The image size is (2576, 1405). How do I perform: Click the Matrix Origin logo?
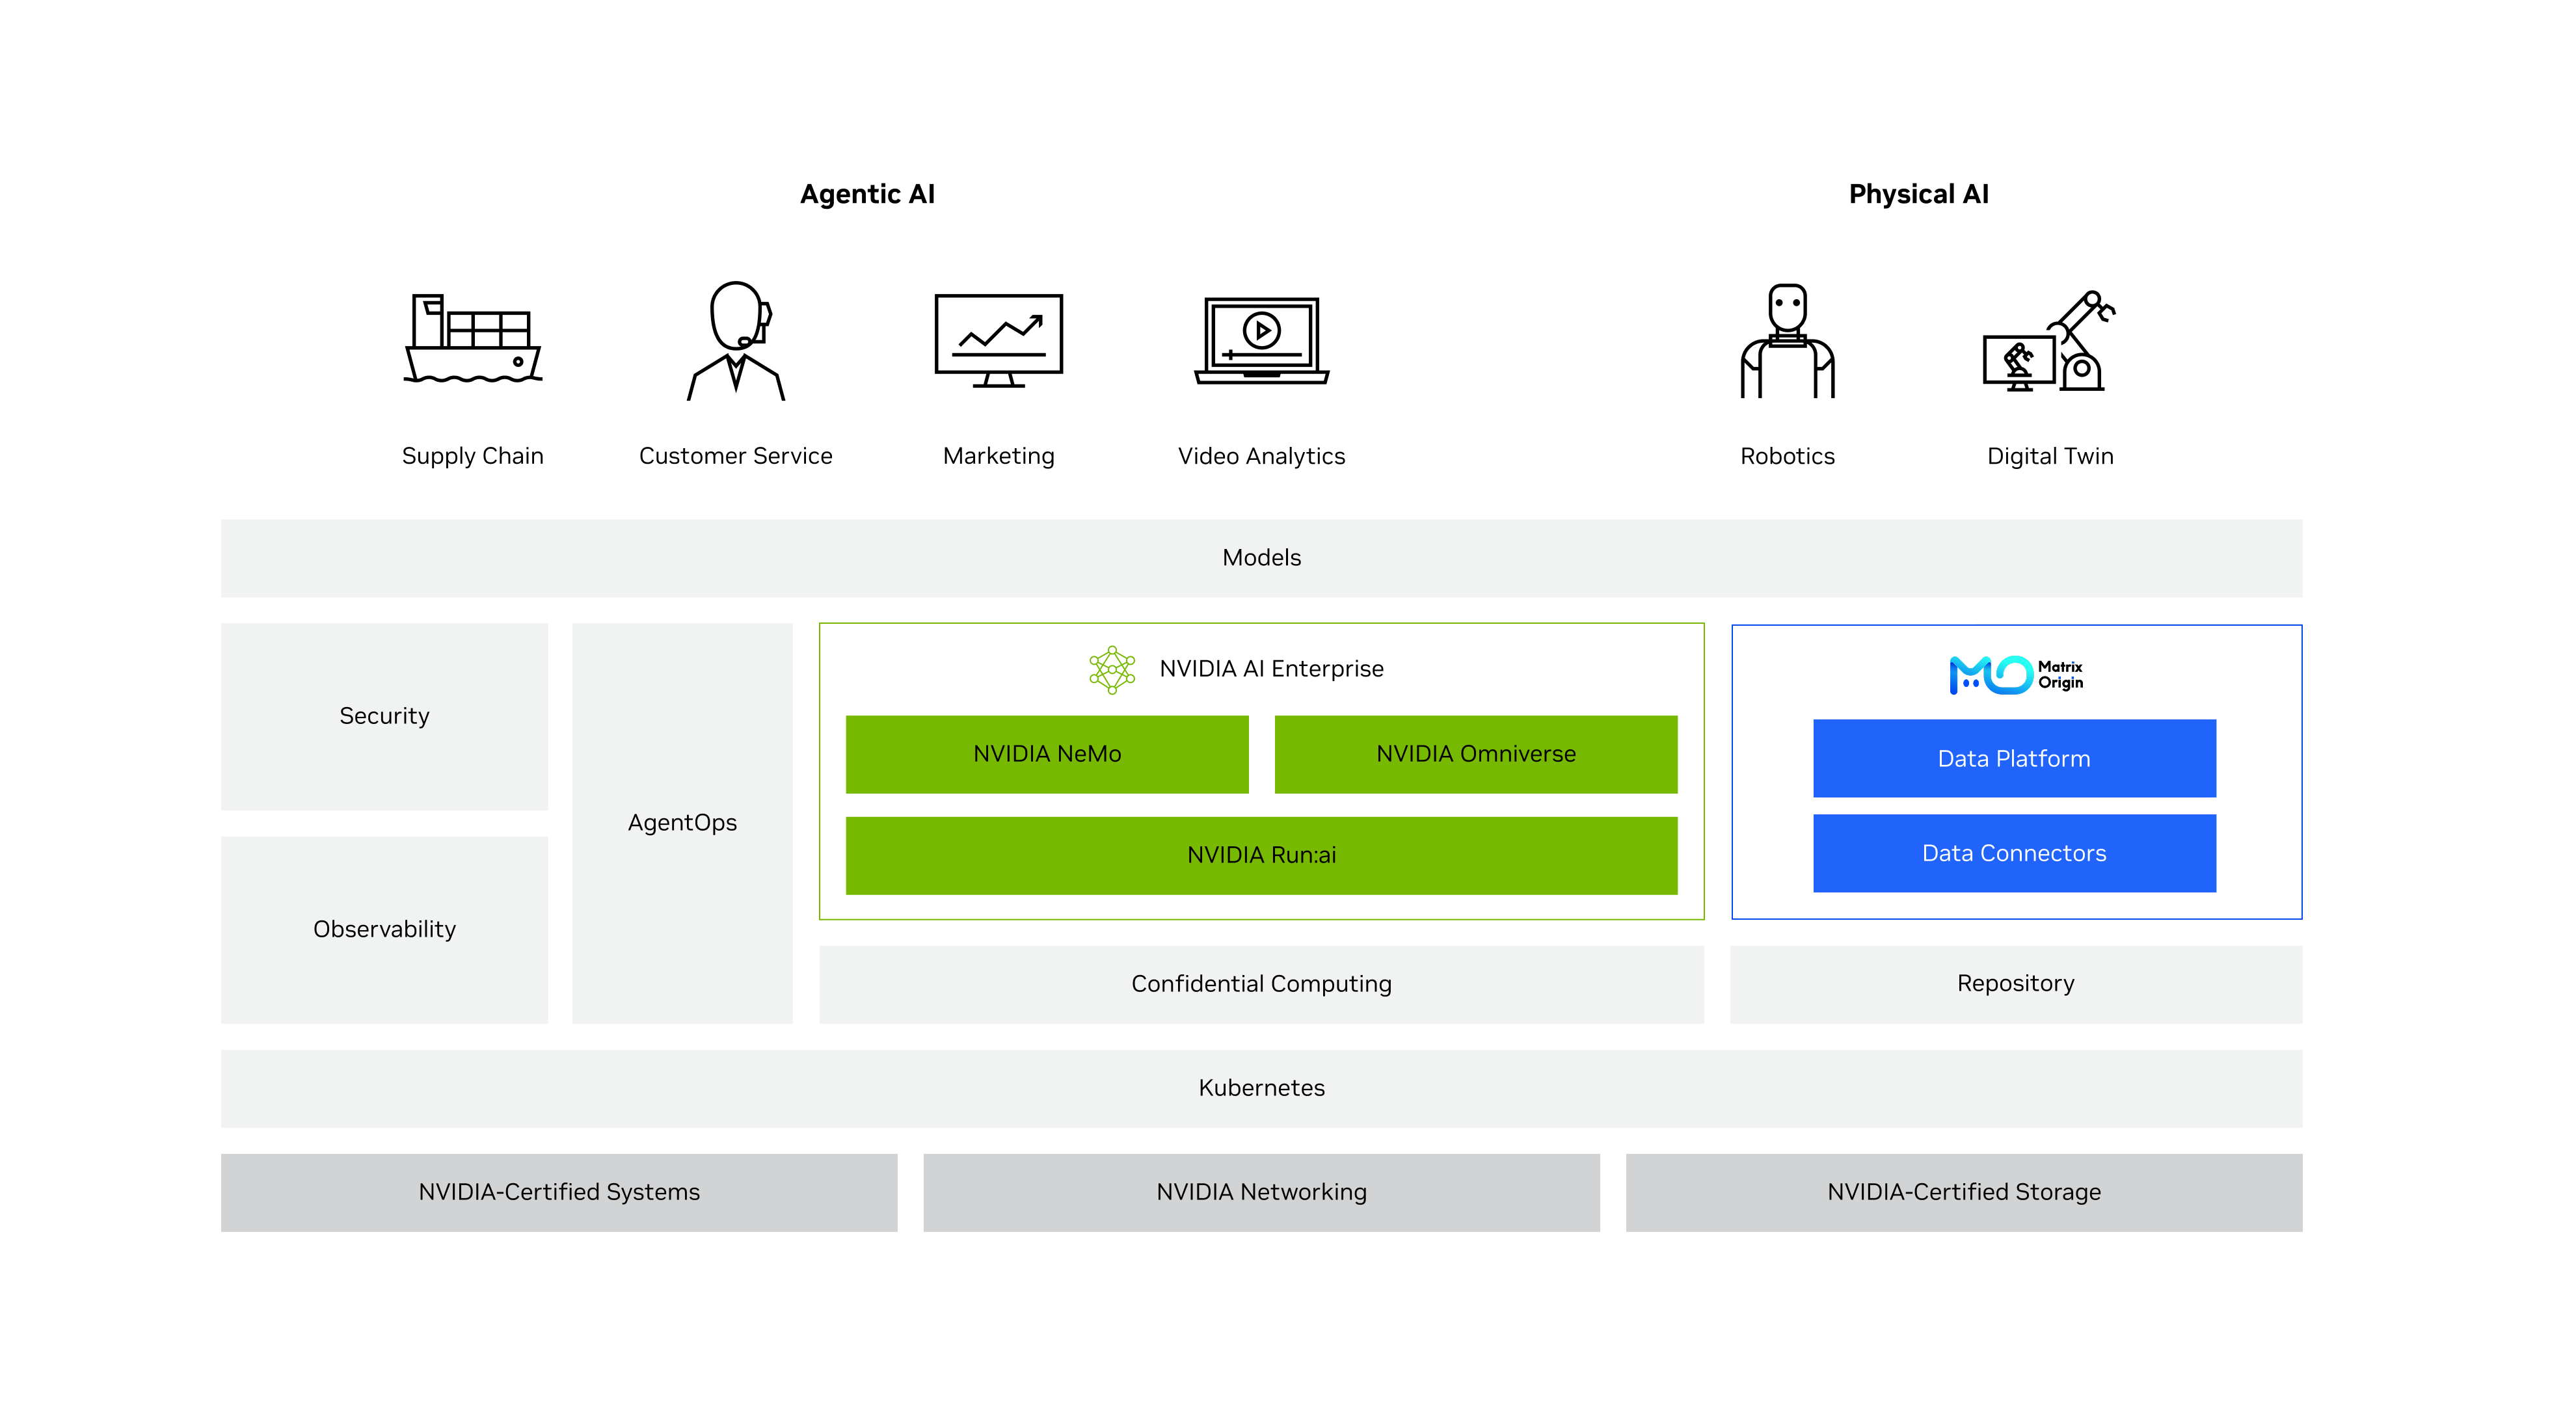(x=2016, y=675)
